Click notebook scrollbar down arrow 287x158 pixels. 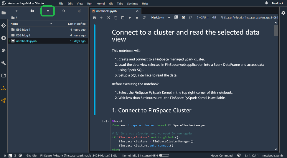(276, 149)
